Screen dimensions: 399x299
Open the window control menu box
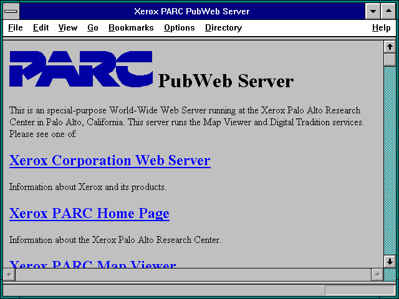point(11,11)
